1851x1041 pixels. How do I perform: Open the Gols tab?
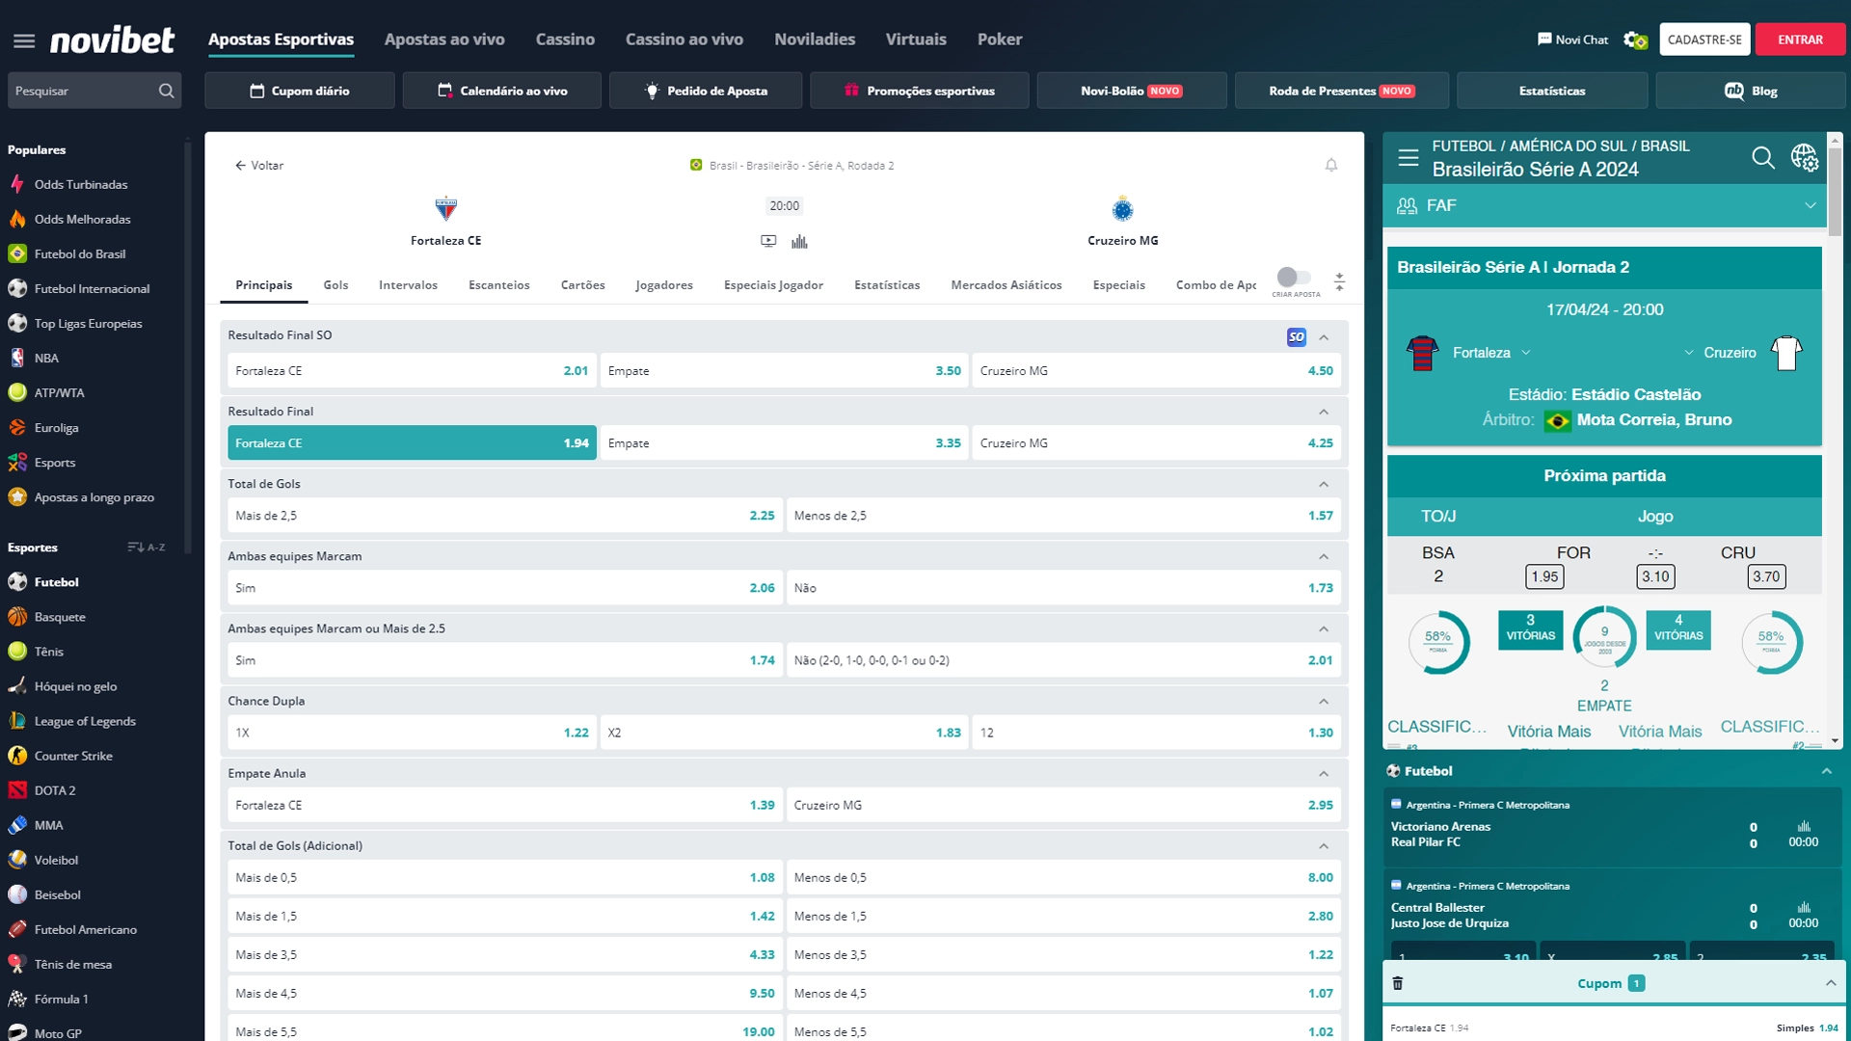click(x=335, y=284)
